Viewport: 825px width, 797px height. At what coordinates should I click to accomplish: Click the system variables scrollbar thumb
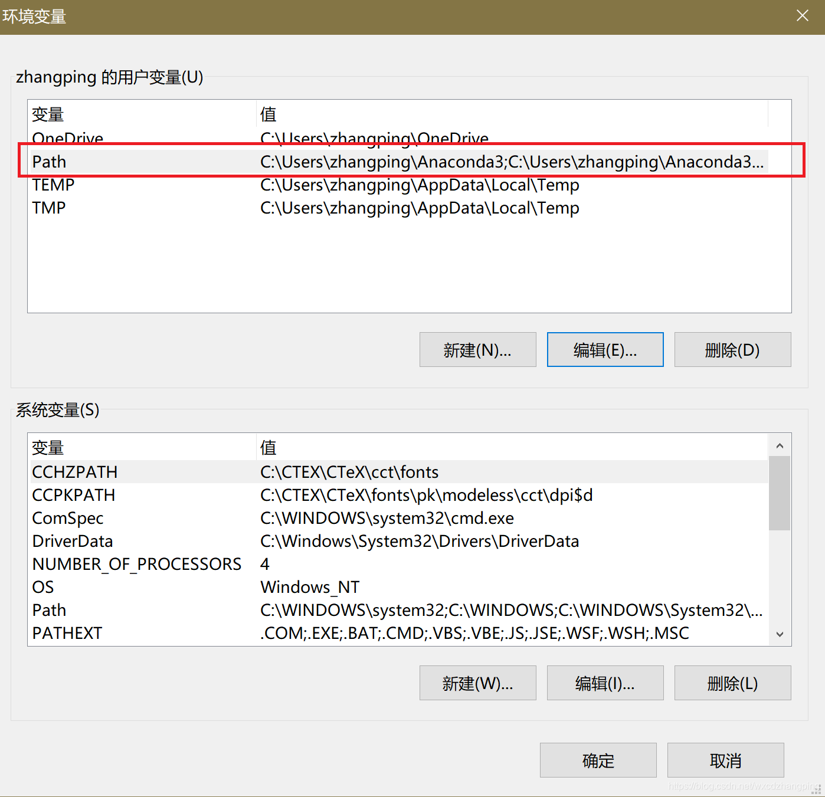(780, 493)
